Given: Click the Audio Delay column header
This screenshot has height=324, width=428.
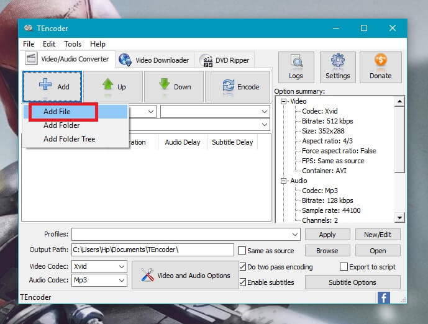Looking at the screenshot, I should click(183, 142).
